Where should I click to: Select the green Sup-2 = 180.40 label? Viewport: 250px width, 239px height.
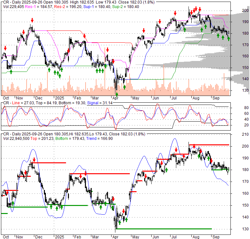126,7
